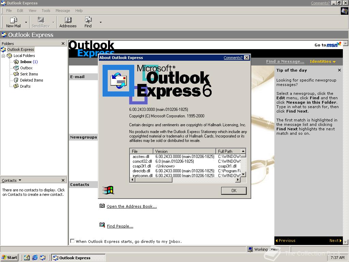Open the File menu
349x262 pixels.
pos(9,11)
